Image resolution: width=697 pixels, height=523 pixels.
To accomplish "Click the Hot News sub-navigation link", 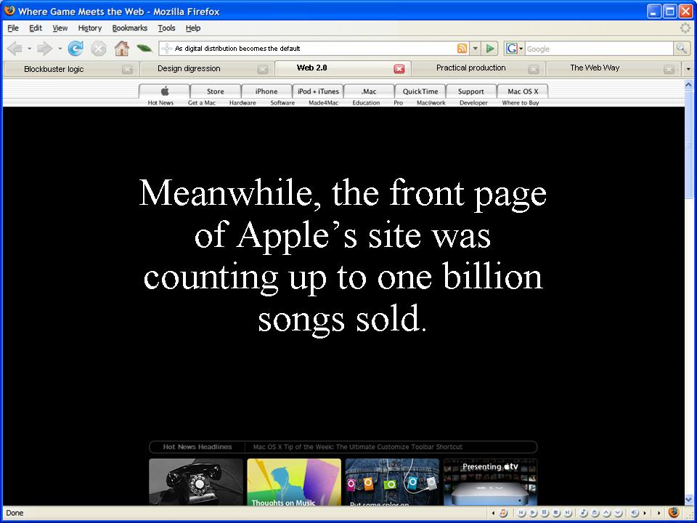I will (160, 102).
